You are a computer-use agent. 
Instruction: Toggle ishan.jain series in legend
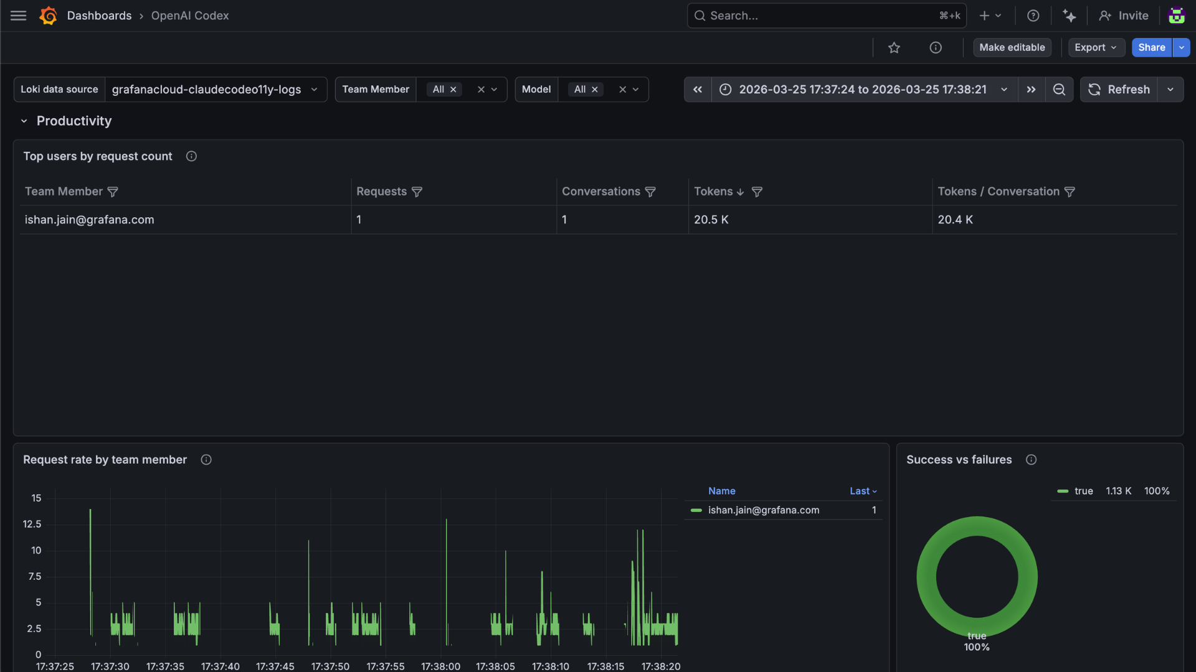click(x=763, y=510)
